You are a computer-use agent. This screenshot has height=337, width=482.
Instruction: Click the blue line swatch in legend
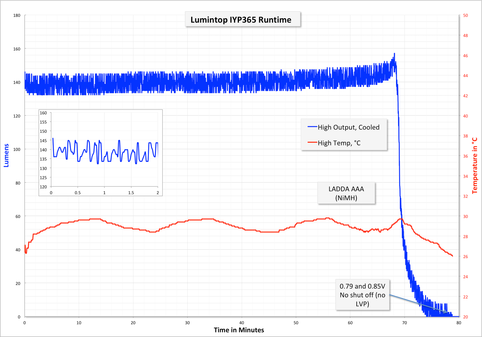(x=312, y=127)
